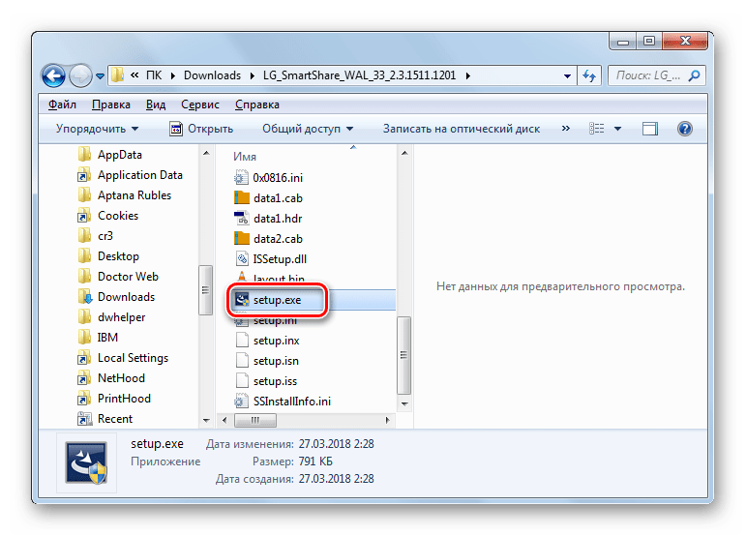Select Local Settings in the tree
This screenshot has width=746, height=536.
click(x=133, y=358)
